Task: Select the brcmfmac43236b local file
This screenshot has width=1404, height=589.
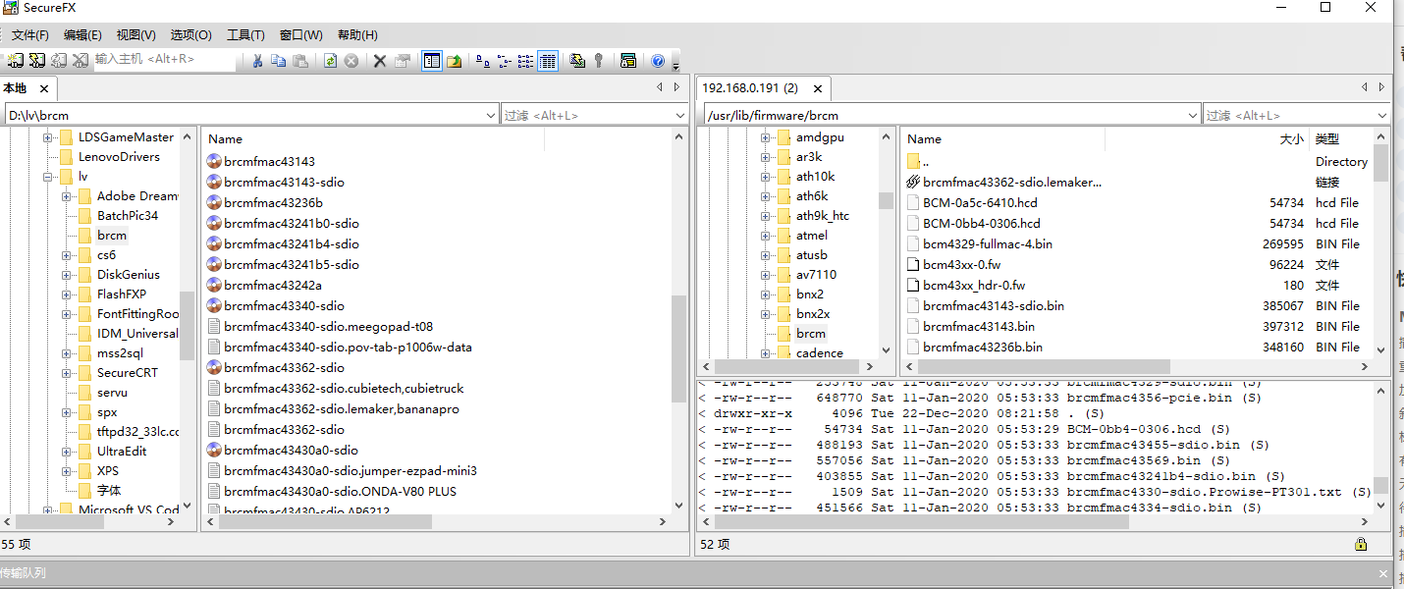Action: click(x=273, y=202)
